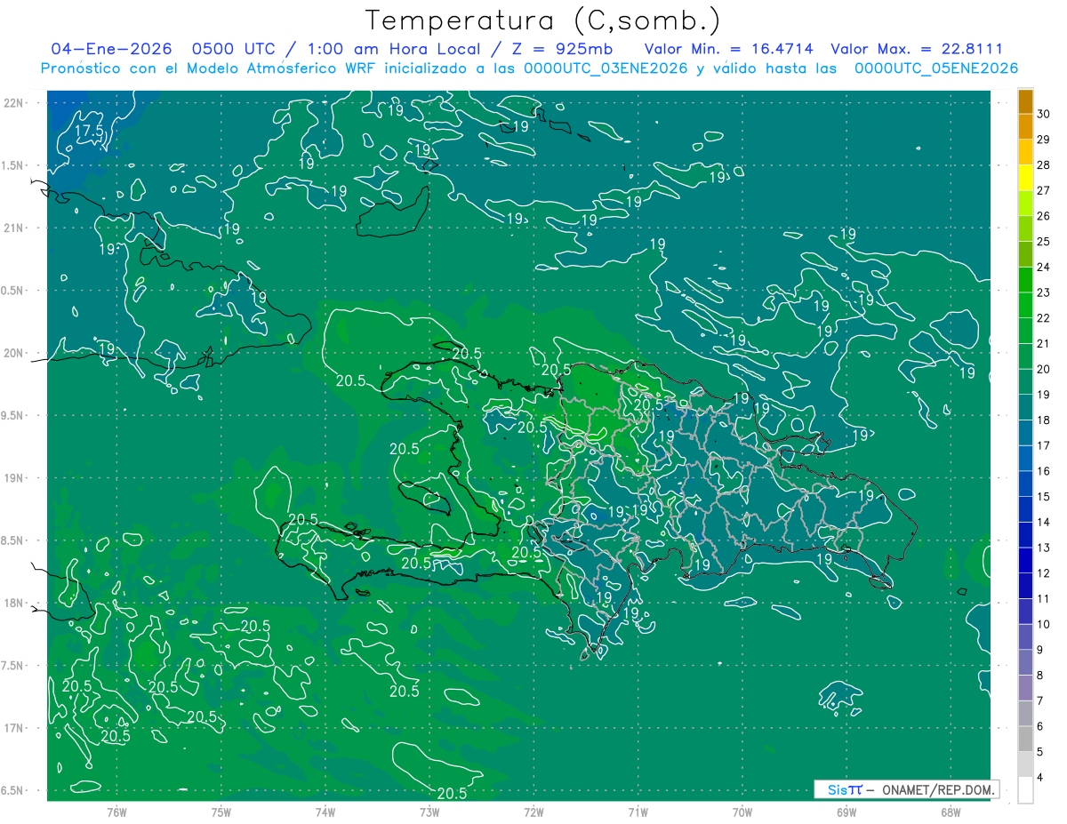Click the color scale label "18"

click(1045, 420)
